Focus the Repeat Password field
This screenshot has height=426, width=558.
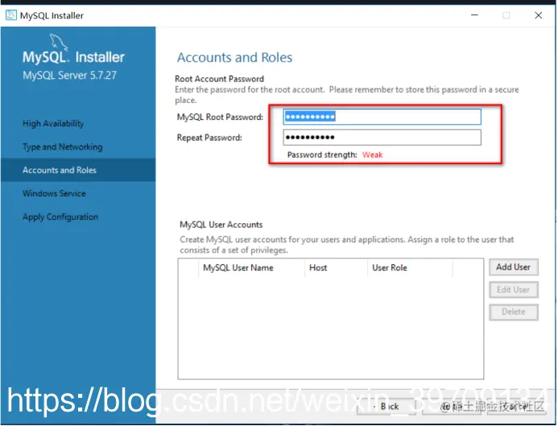[x=382, y=138]
